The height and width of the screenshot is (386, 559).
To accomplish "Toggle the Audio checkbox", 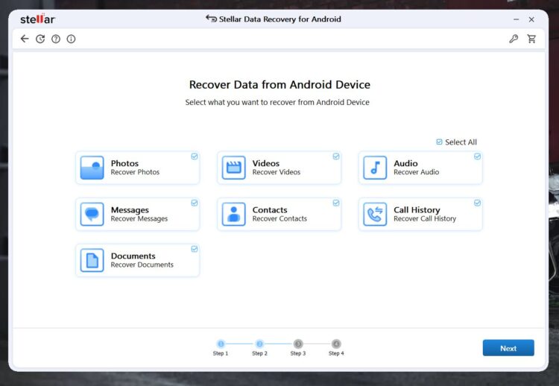I will coord(477,156).
